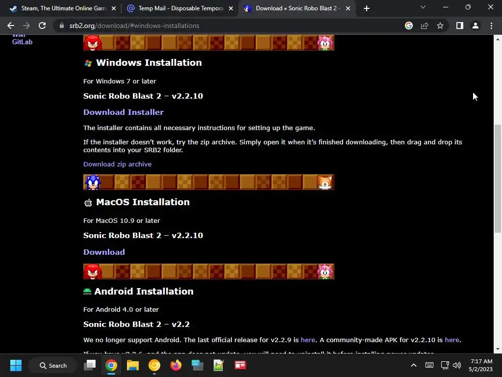
Task: Click the Android logo beside Android Installation
Action: [x=87, y=292]
